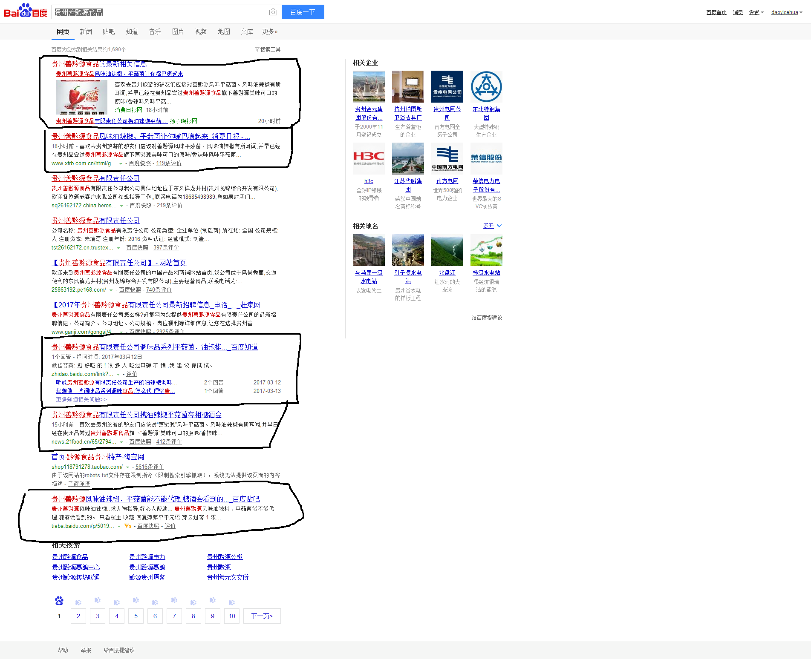Search related term 贵州黔源电力
This screenshot has height=659, width=811.
tap(147, 557)
